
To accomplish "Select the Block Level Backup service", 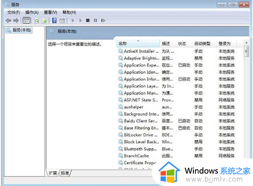I will (x=176, y=142).
